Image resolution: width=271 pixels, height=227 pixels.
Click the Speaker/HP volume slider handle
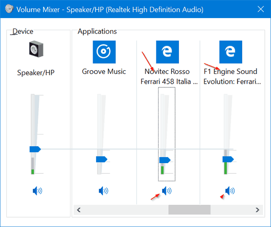[35, 149]
